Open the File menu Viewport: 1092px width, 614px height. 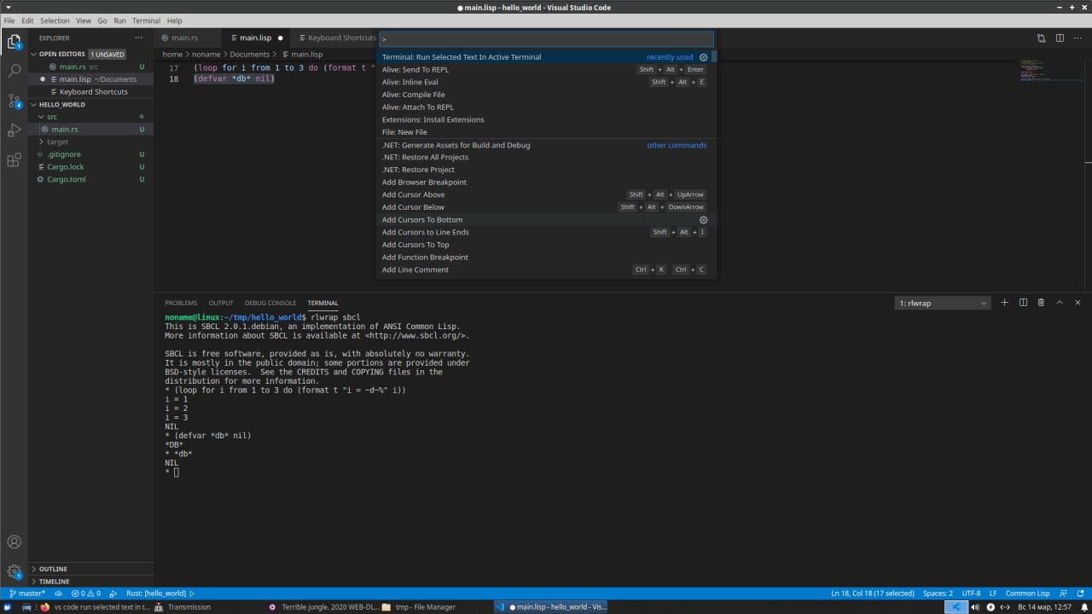click(9, 20)
